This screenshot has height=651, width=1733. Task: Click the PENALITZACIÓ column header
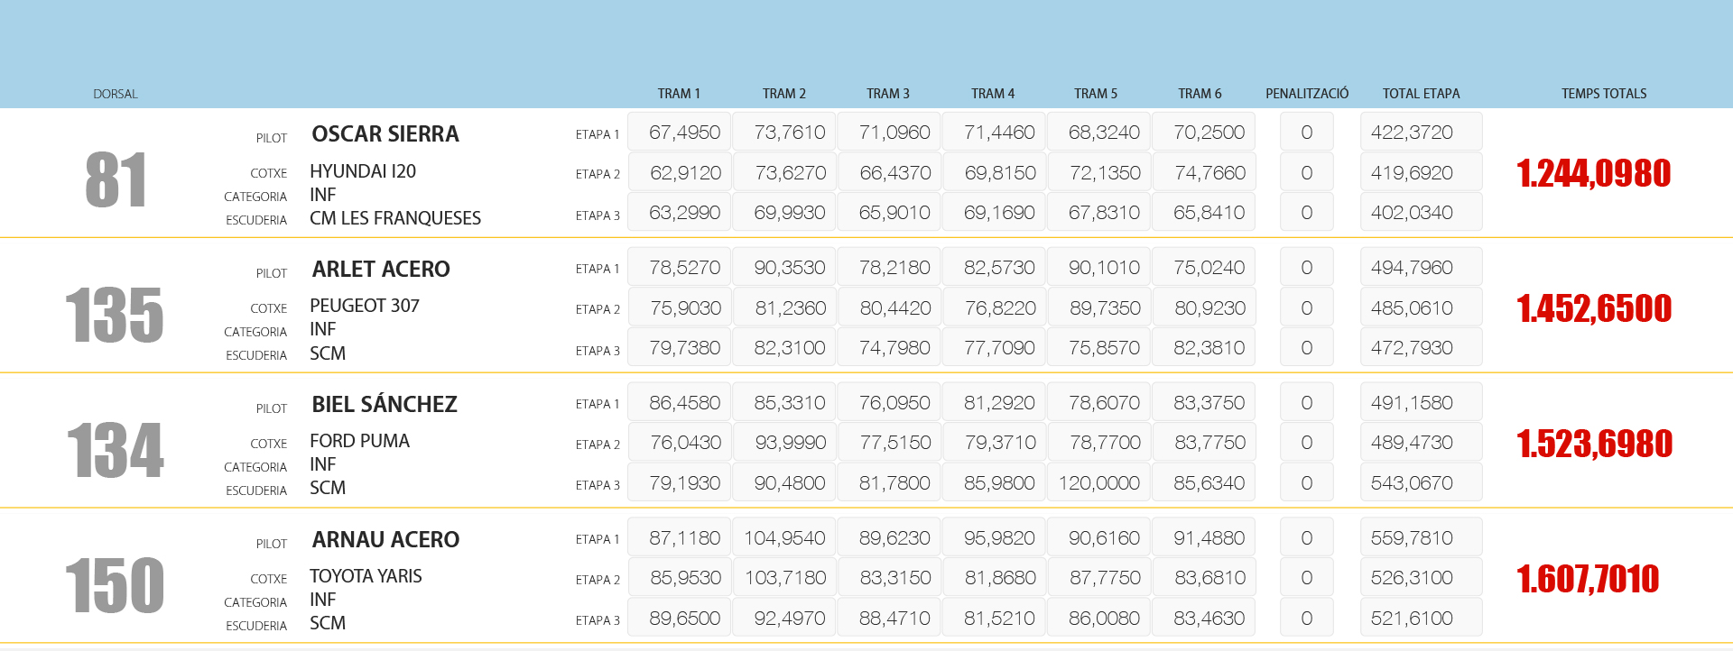(x=1306, y=94)
